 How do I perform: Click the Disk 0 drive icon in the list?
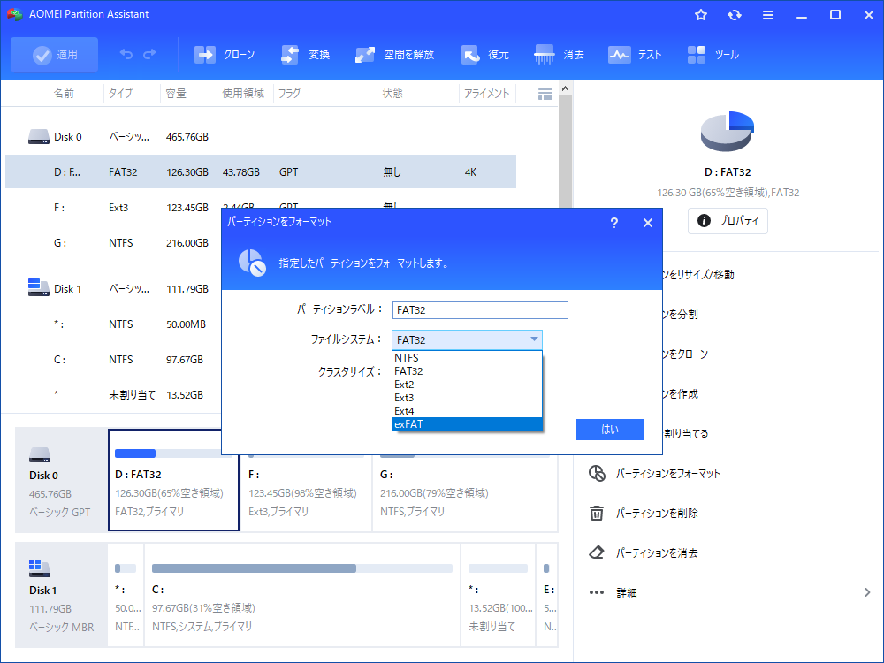click(x=39, y=137)
